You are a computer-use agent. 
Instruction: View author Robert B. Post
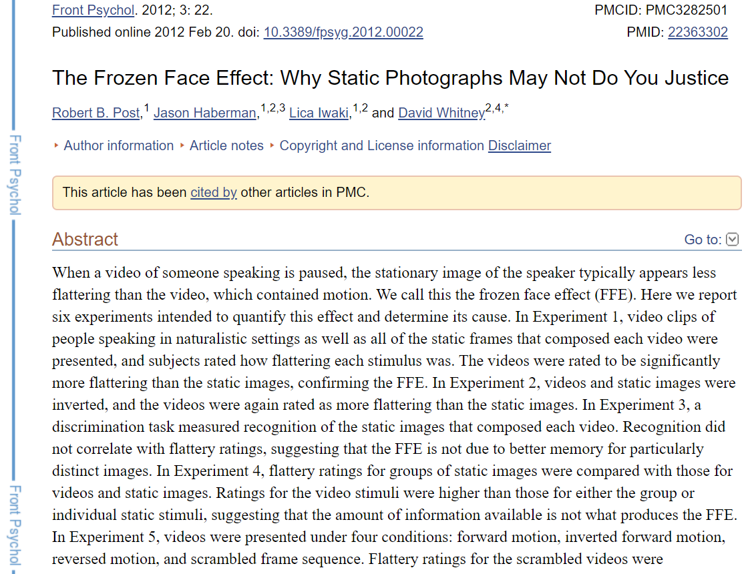pos(96,113)
